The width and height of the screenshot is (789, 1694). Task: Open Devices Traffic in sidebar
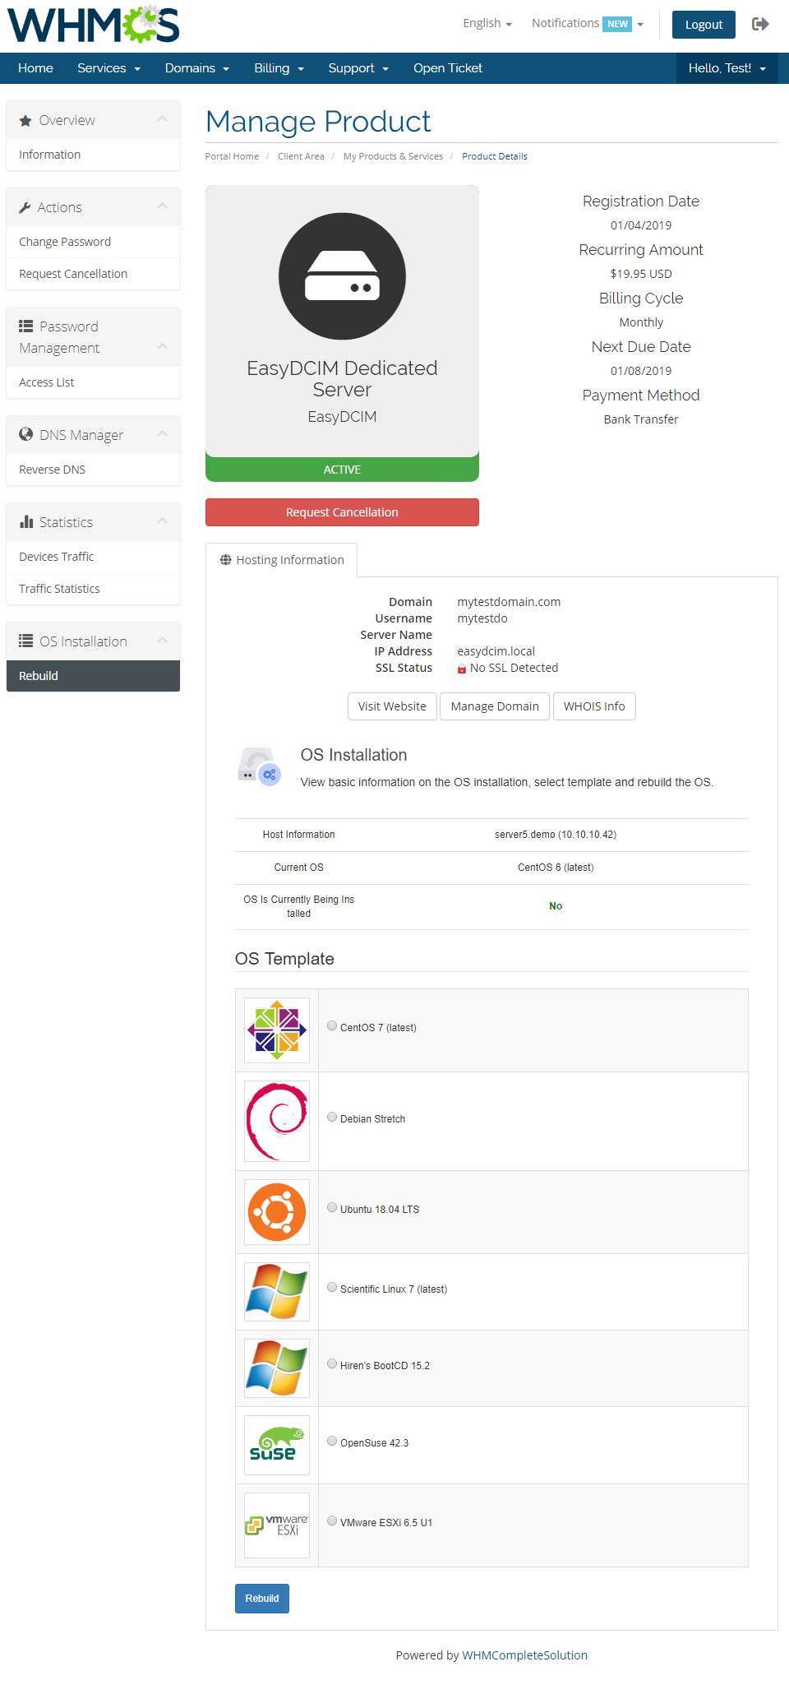93,557
